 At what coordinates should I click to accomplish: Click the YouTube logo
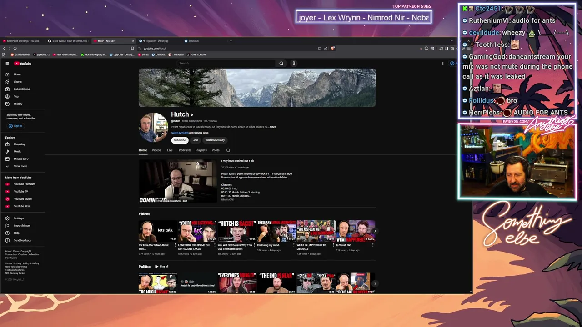pyautogui.click(x=23, y=64)
